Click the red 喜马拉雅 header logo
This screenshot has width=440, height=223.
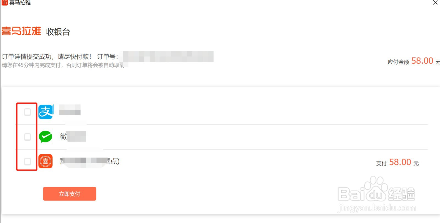click(x=21, y=31)
